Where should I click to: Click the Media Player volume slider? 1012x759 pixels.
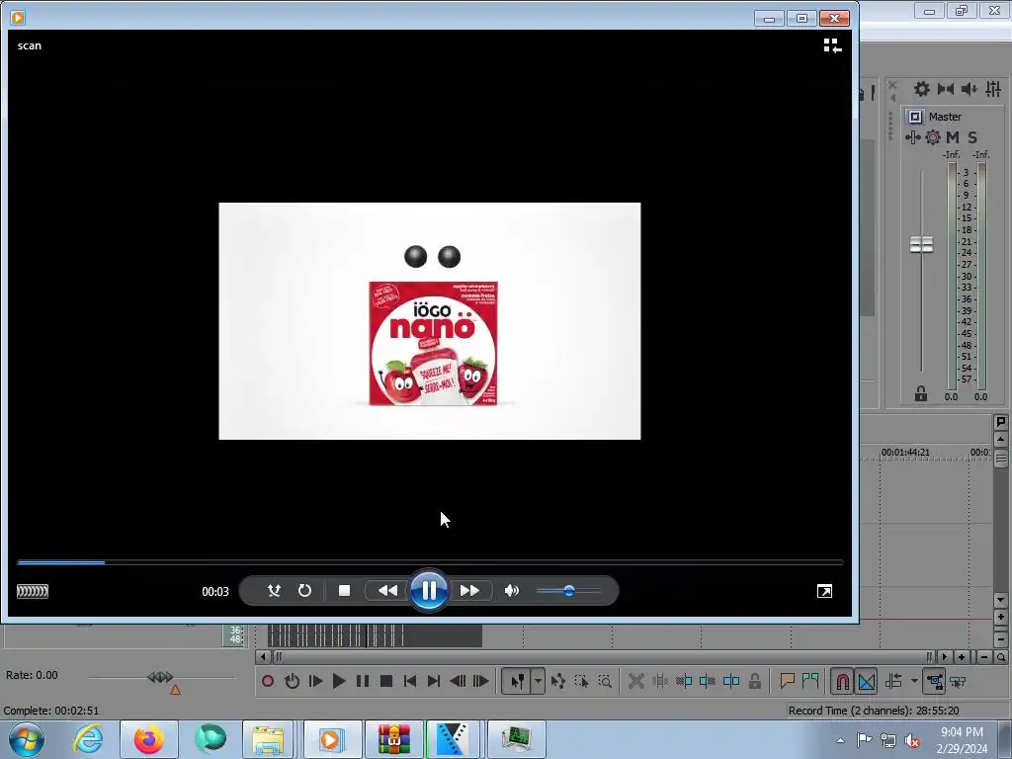(568, 591)
